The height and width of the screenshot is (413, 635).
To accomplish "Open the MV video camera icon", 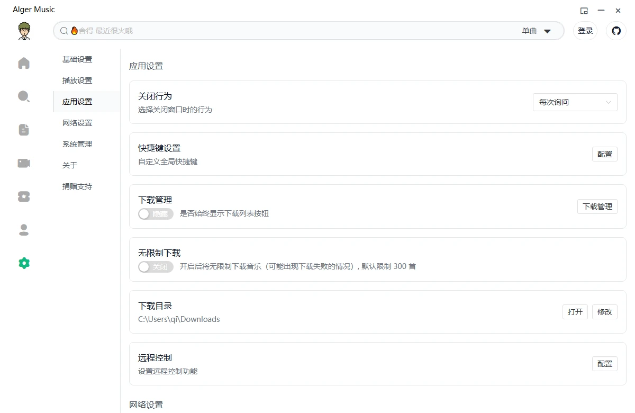I will tap(24, 163).
